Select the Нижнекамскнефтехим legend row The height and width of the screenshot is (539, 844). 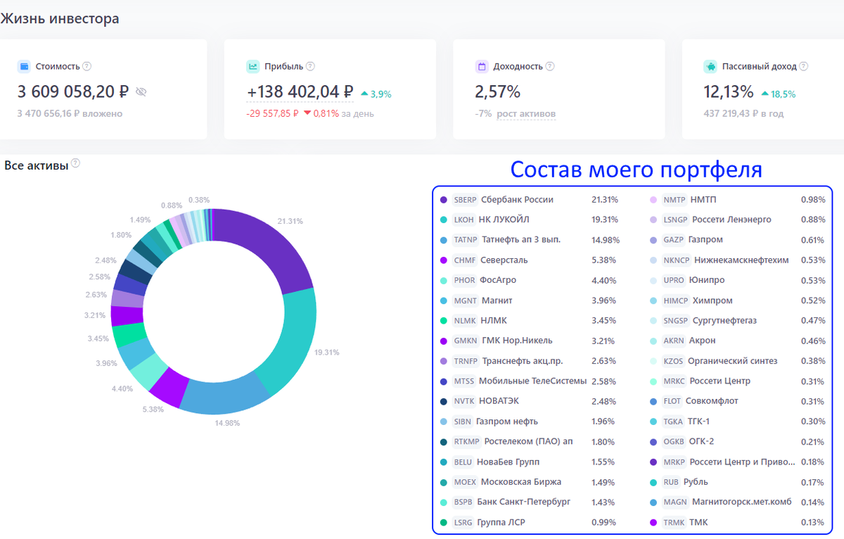click(738, 260)
